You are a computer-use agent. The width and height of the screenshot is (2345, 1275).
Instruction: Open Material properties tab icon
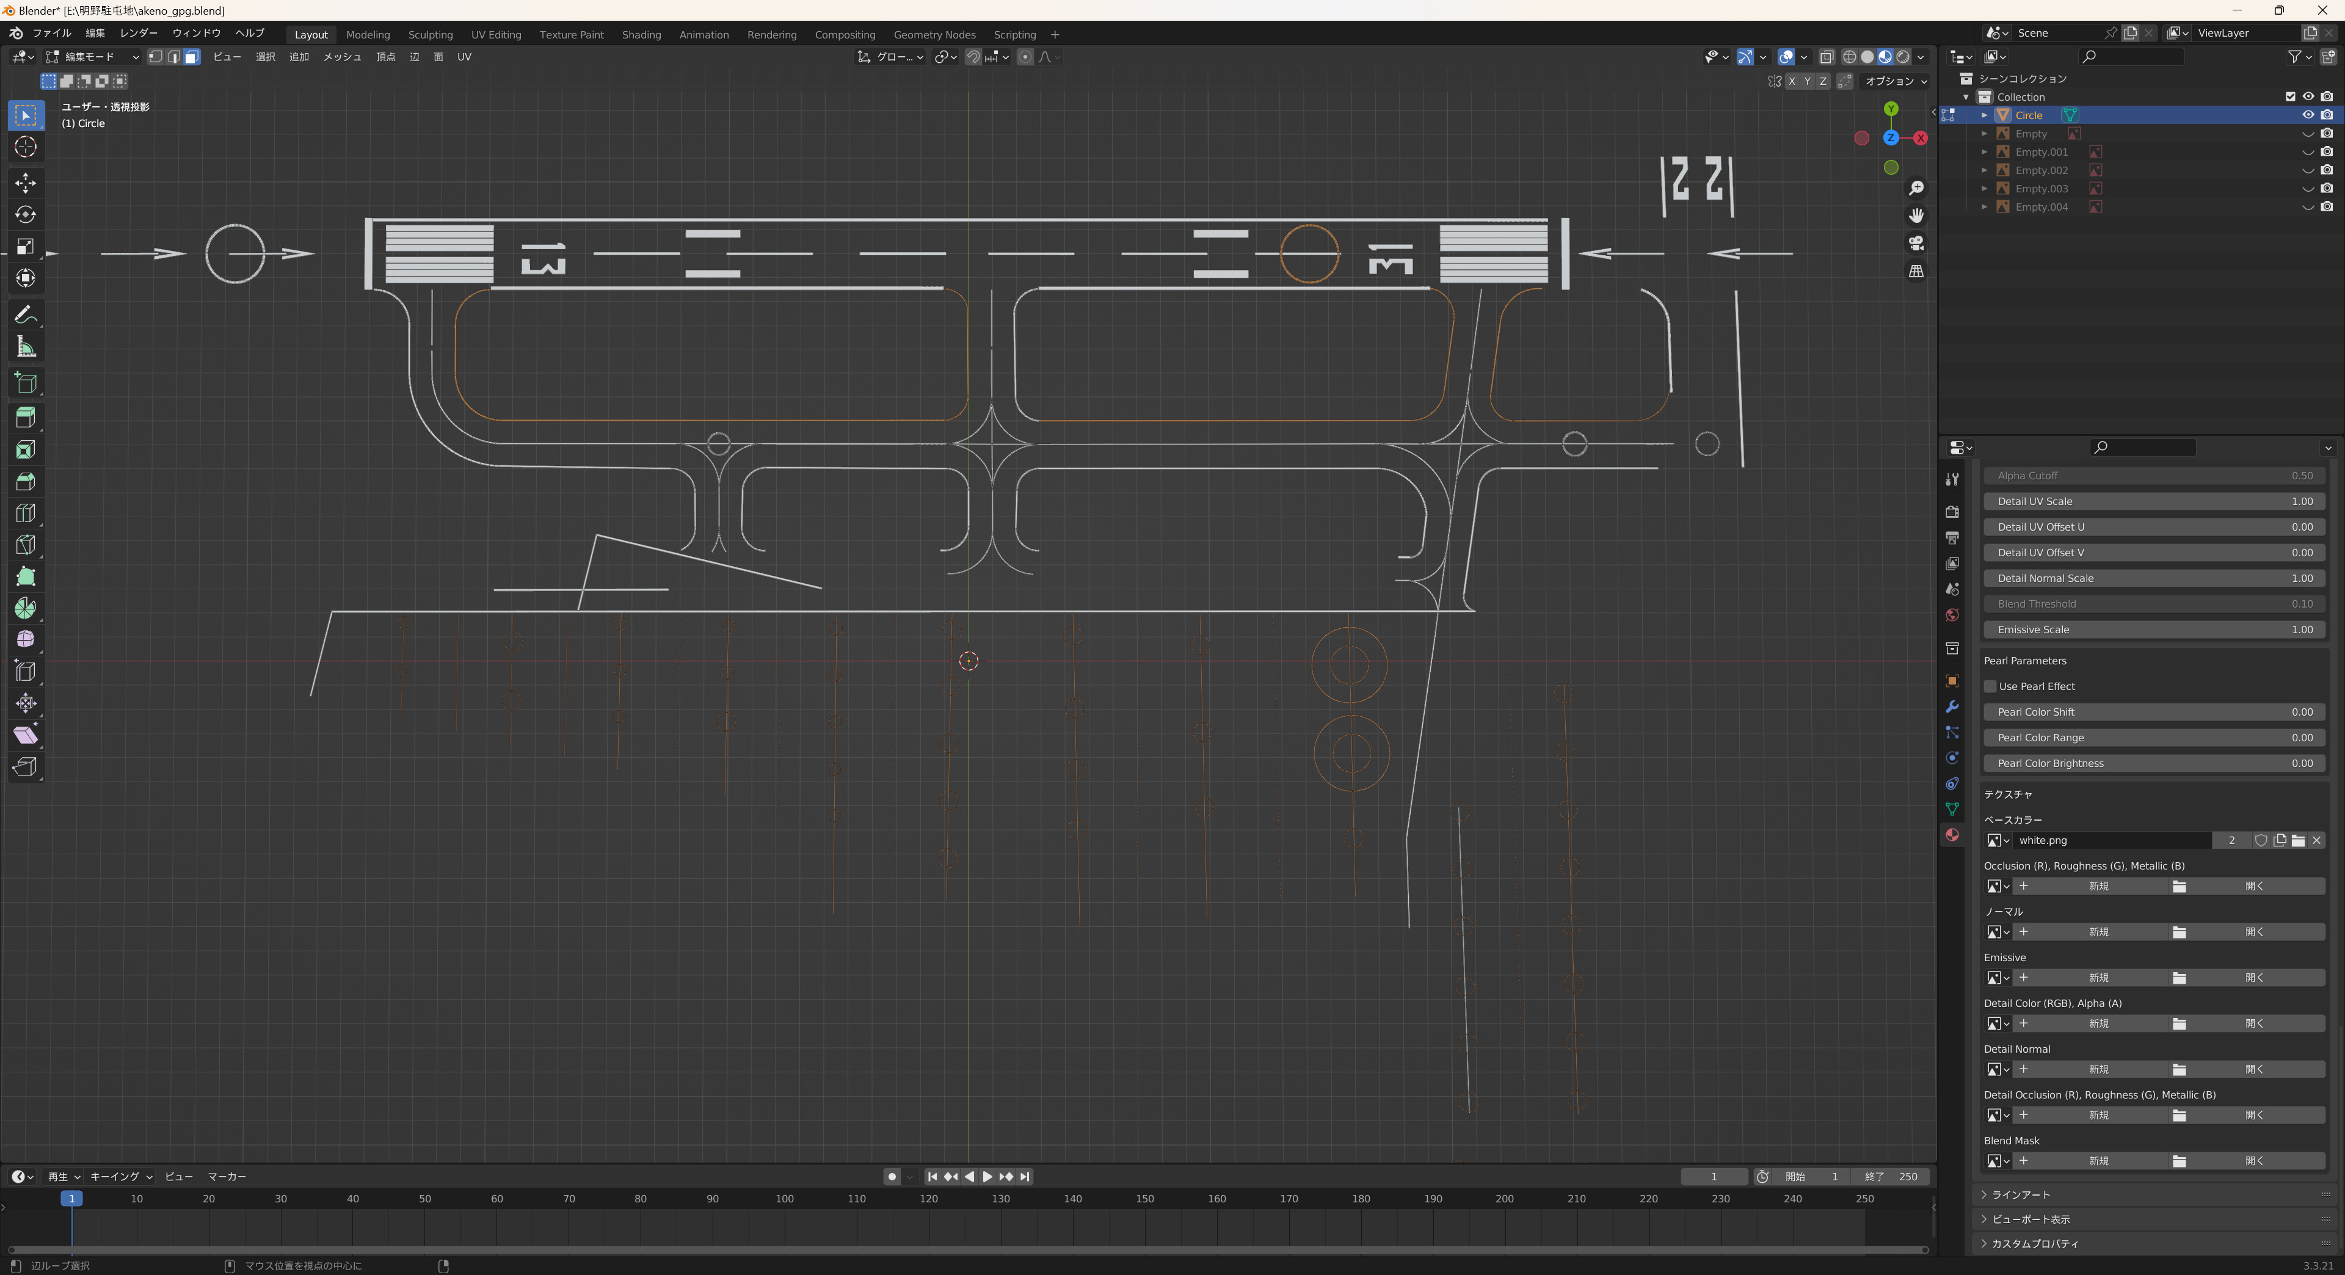click(x=1952, y=835)
